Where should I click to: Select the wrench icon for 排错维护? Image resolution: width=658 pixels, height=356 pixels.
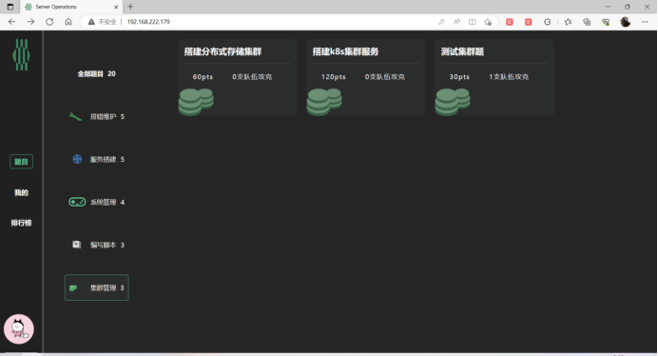point(75,116)
